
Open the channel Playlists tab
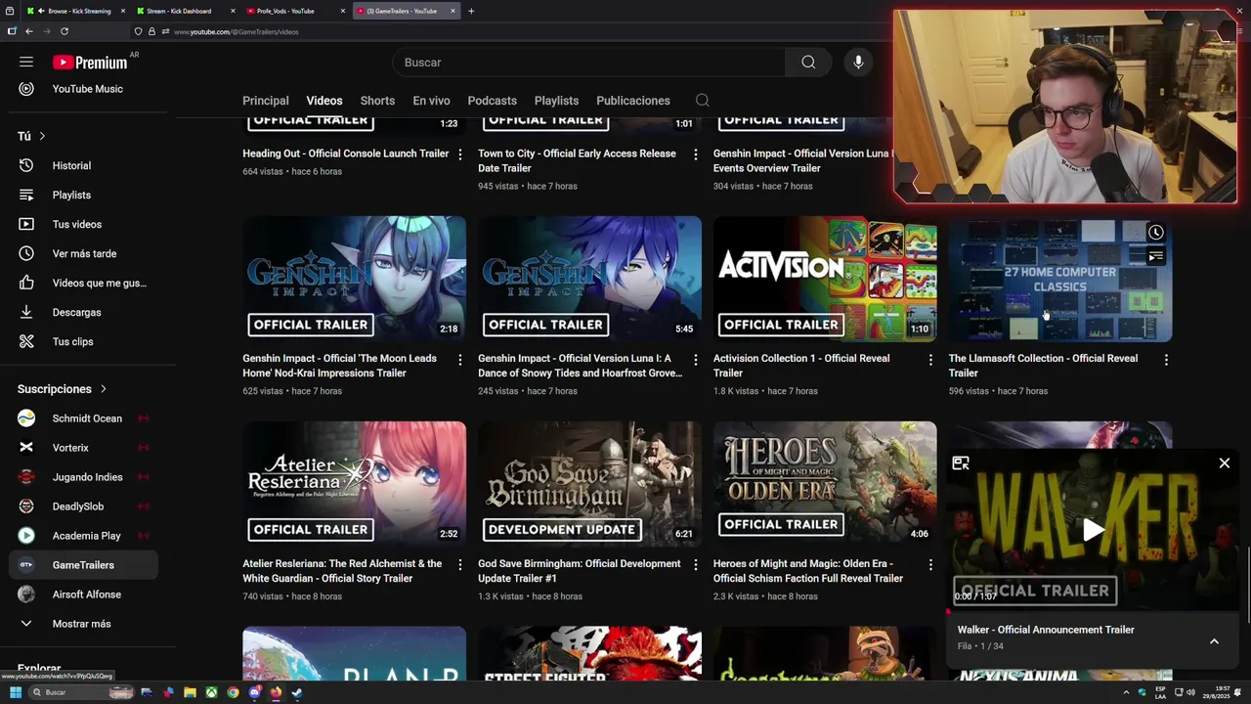(556, 101)
